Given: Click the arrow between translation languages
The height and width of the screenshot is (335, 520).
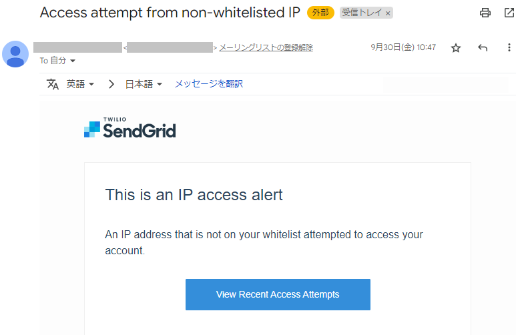Looking at the screenshot, I should click(x=111, y=84).
